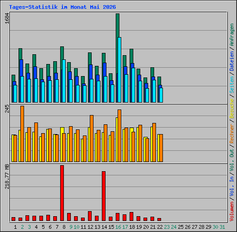
Task: Click the yellow Besuche bar for day 16
Action: point(117,140)
